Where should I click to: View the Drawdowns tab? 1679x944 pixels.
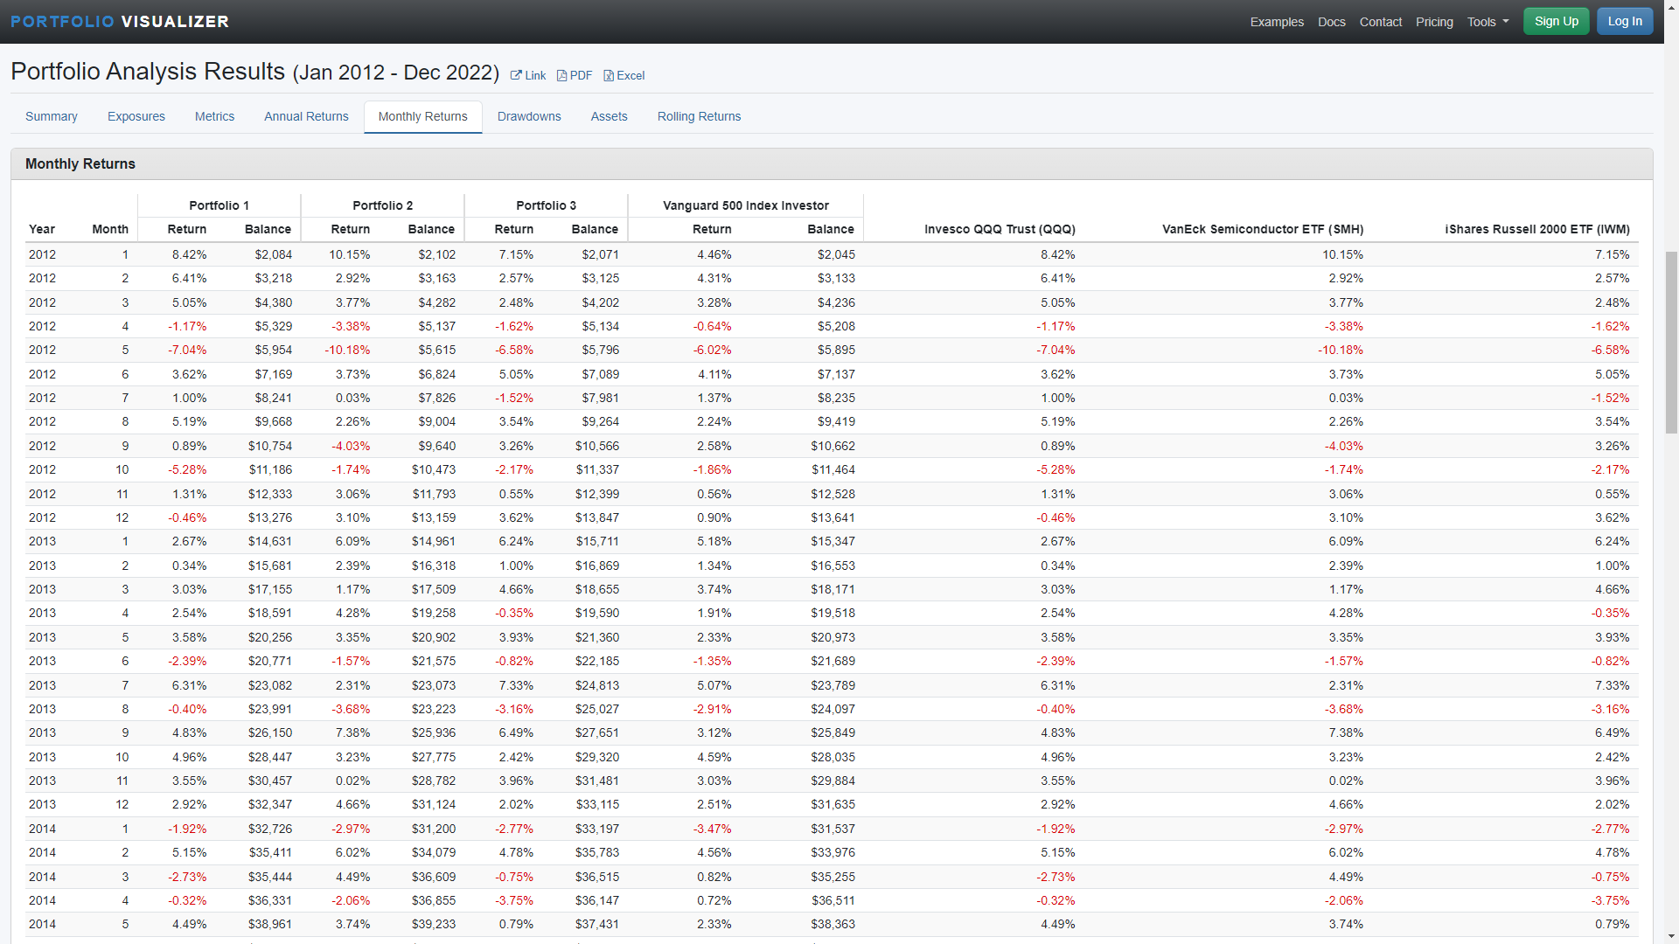click(529, 116)
